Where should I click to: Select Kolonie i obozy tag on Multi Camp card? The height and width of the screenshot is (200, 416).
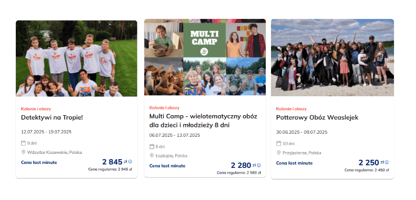[x=164, y=107]
